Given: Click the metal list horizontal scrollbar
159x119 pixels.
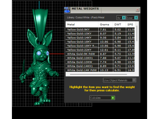Looking at the screenshot, I should pyautogui.click(x=98, y=74).
